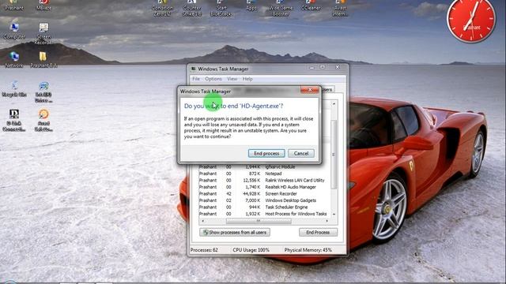Click the process list scroll down arrow
The image size is (506, 284).
334,214
